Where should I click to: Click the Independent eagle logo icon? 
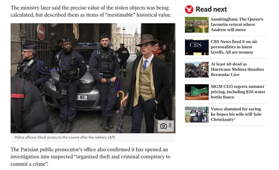(x=189, y=10)
